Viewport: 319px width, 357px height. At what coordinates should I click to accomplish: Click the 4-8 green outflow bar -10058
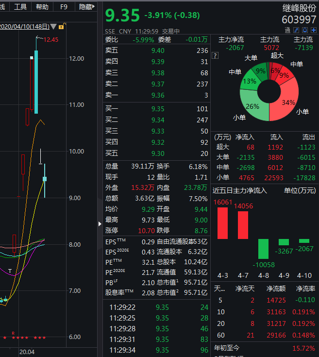coord(263,249)
